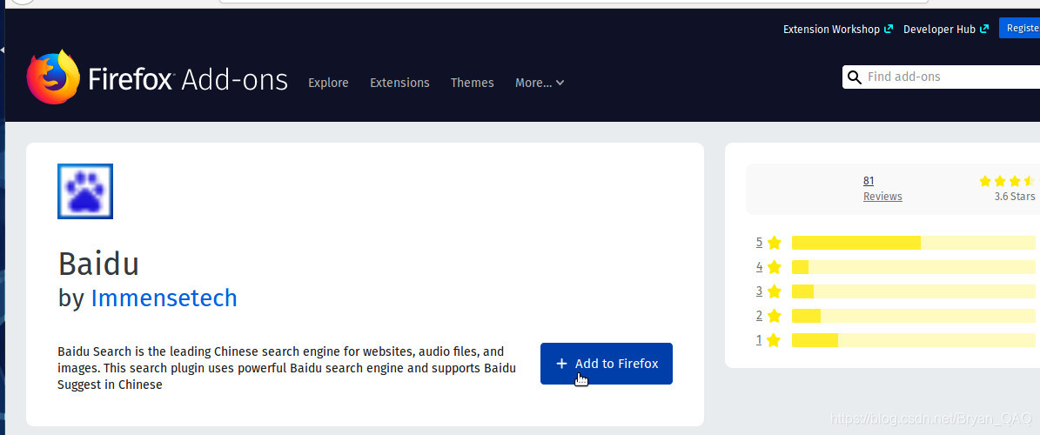1040x435 pixels.
Task: Filter reviews by 2 stars
Action: 759,316
